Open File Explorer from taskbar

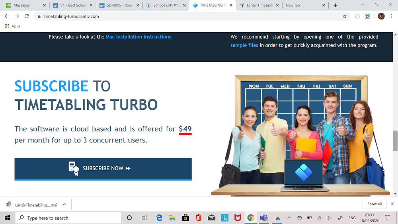[172, 218]
